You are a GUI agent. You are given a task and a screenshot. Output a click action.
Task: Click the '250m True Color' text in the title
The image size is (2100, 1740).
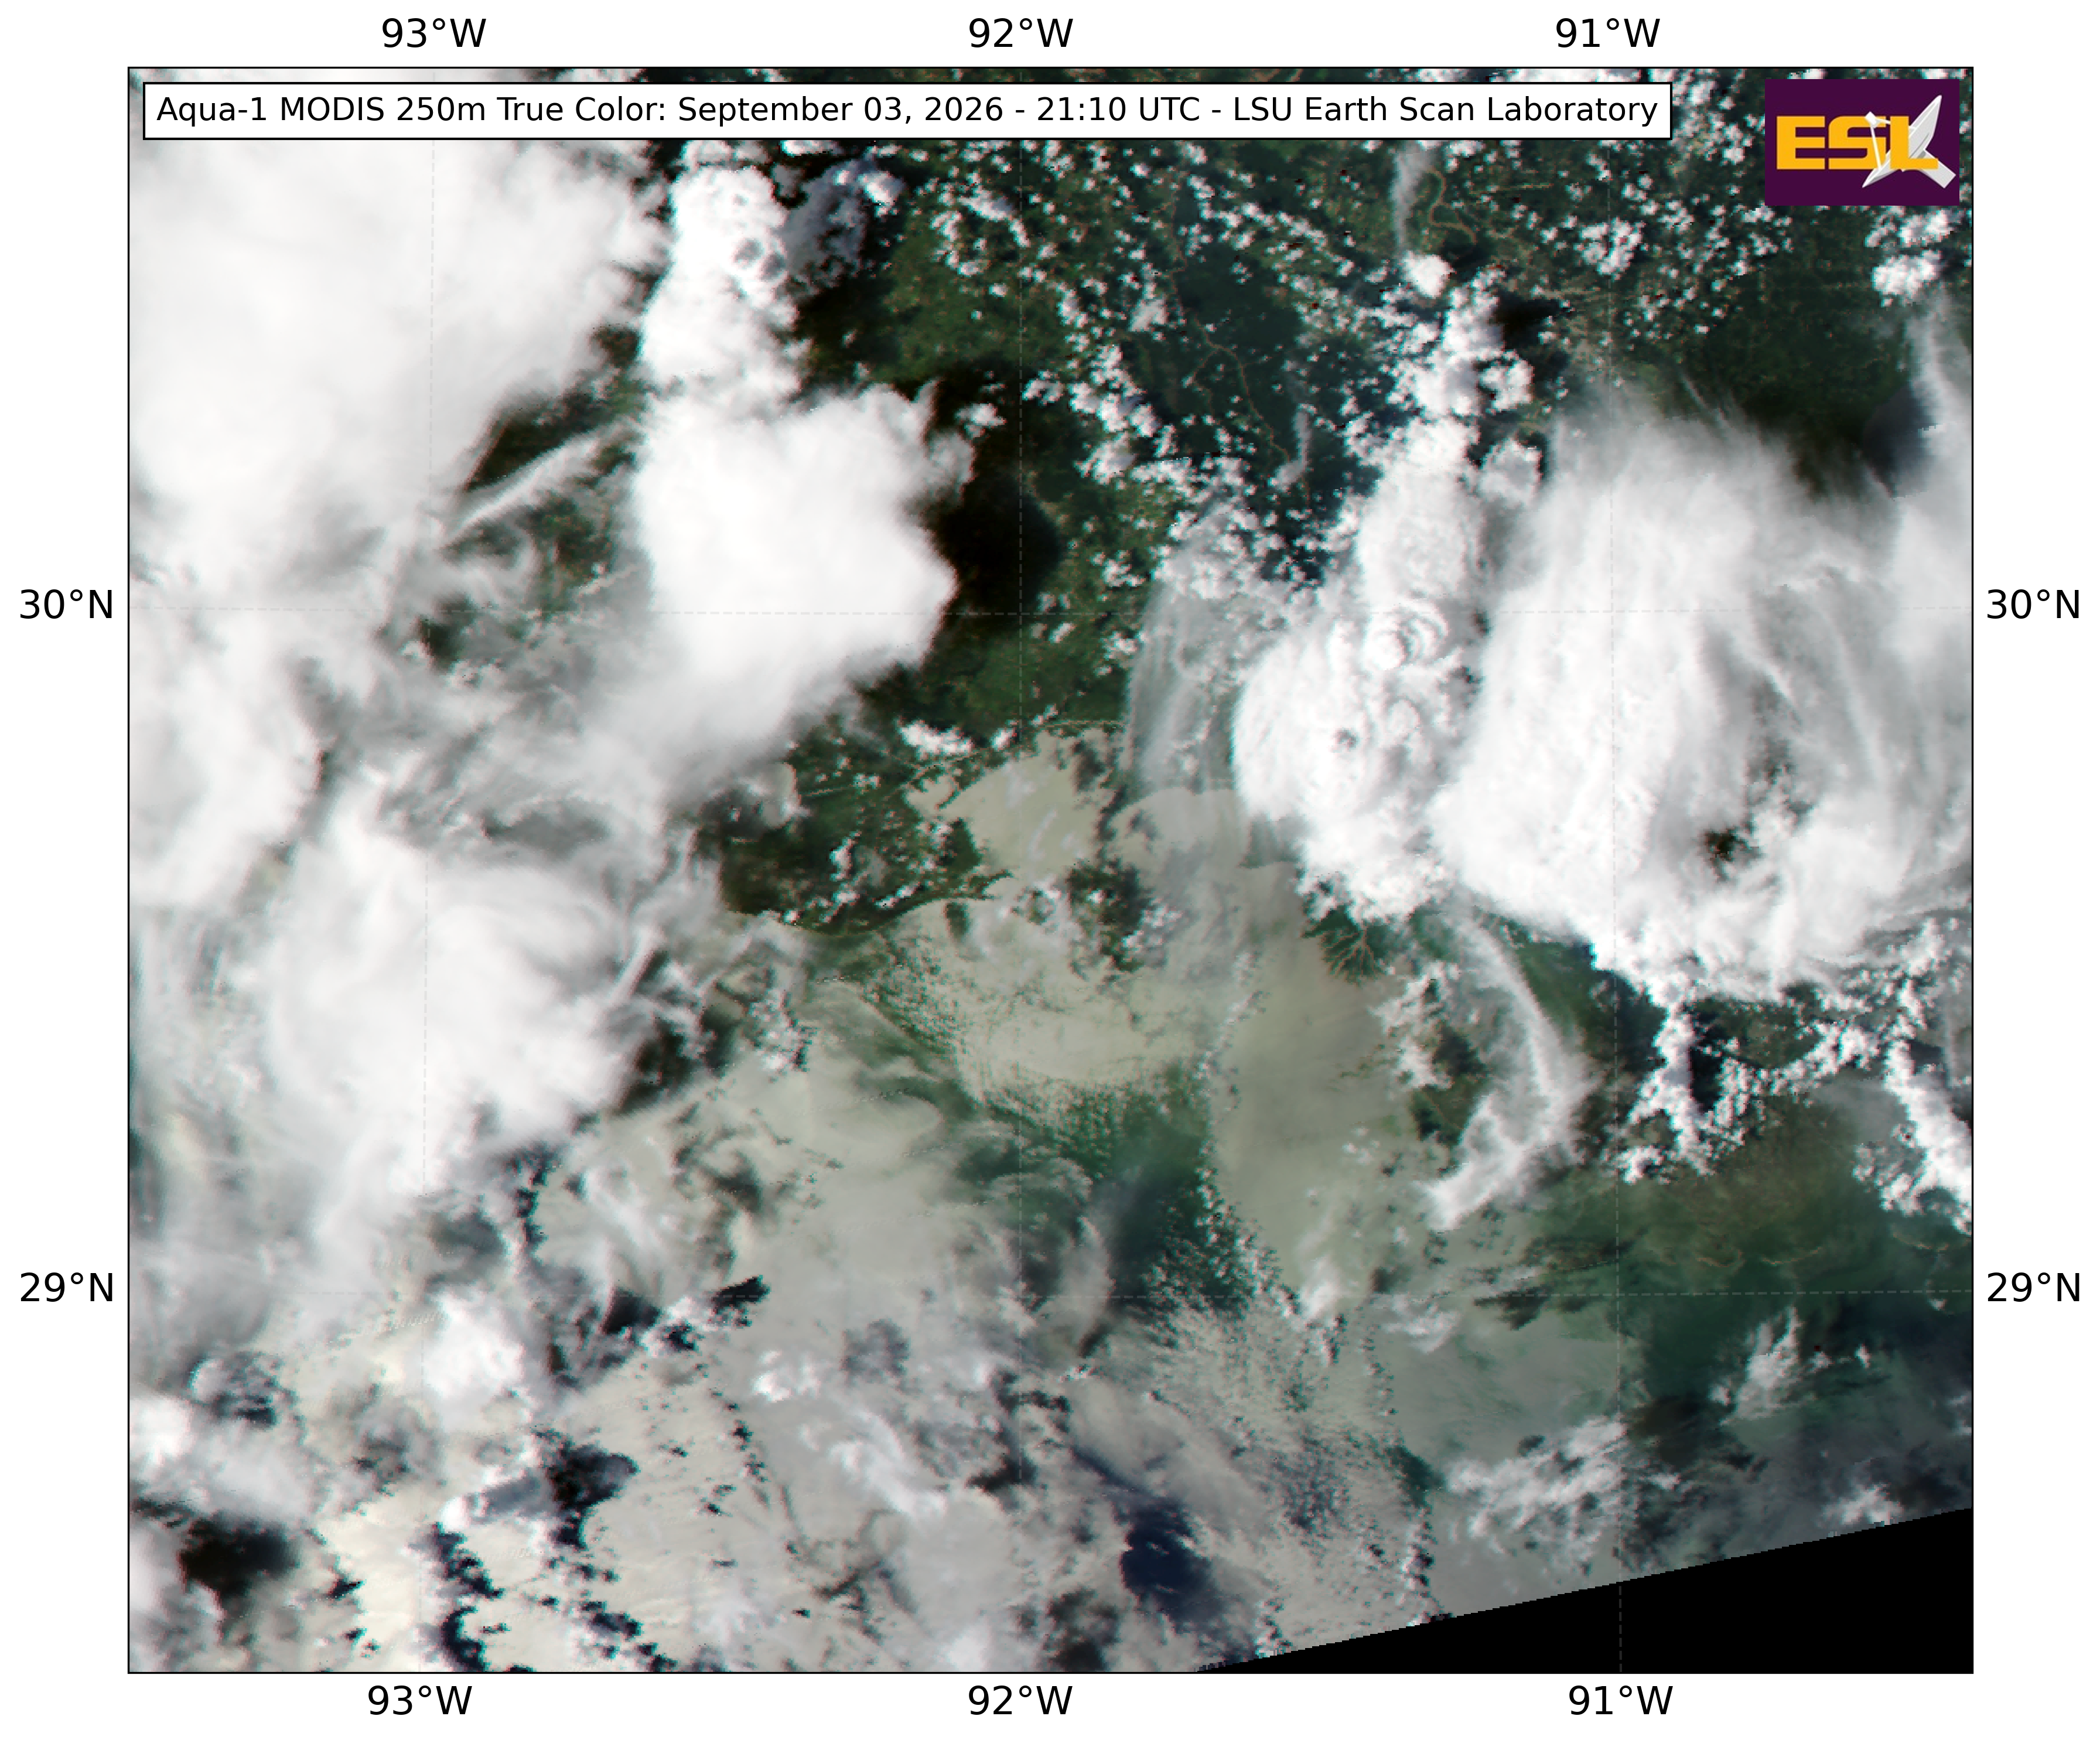coord(531,110)
